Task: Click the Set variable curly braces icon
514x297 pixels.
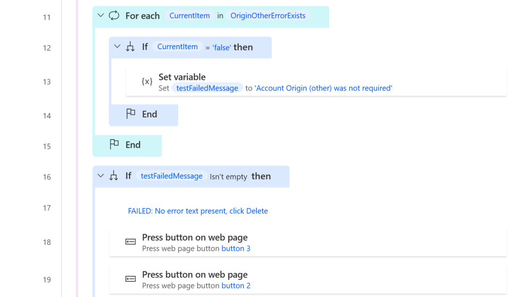Action: click(147, 81)
